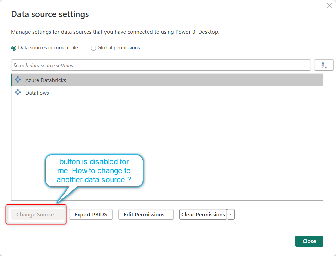Open the Clear Permissions dropdown arrow
This screenshot has height=256, width=336.
230,214
